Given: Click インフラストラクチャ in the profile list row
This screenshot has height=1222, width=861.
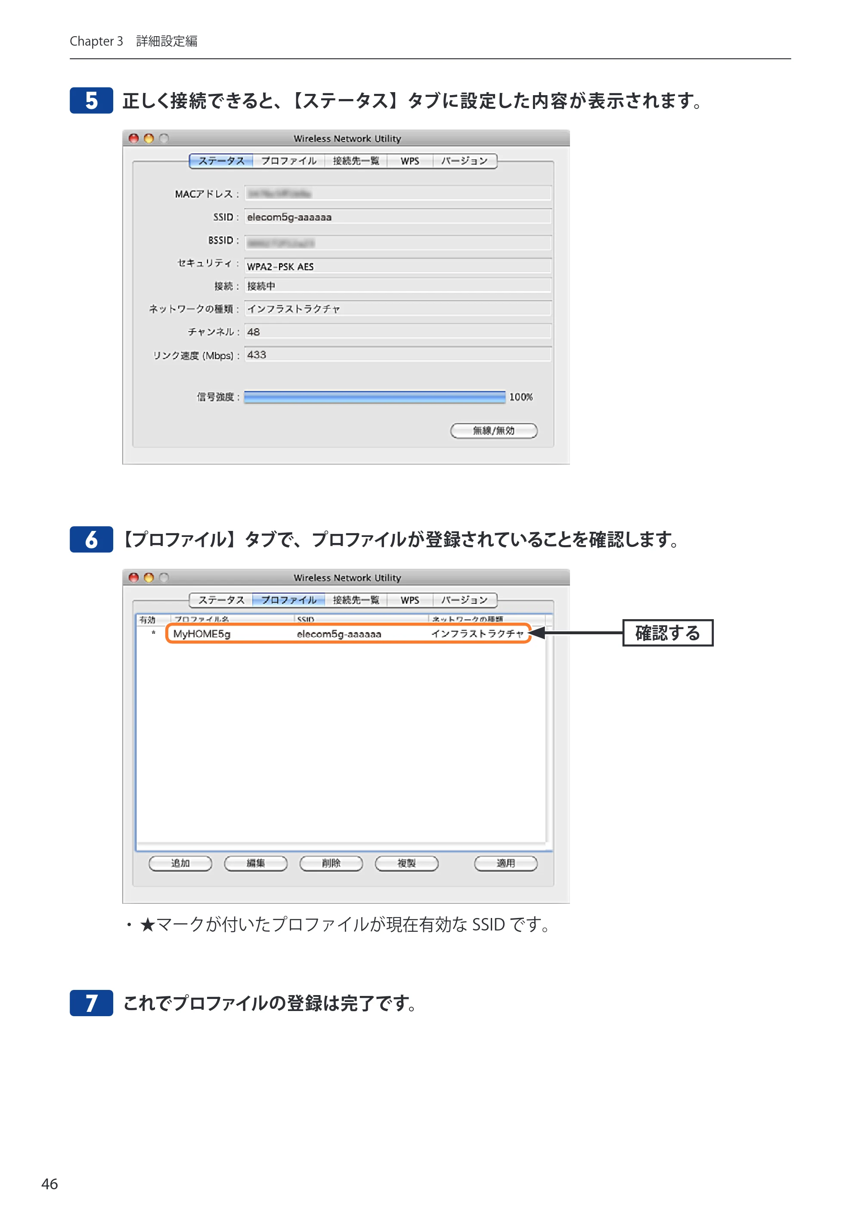Looking at the screenshot, I should point(477,634).
